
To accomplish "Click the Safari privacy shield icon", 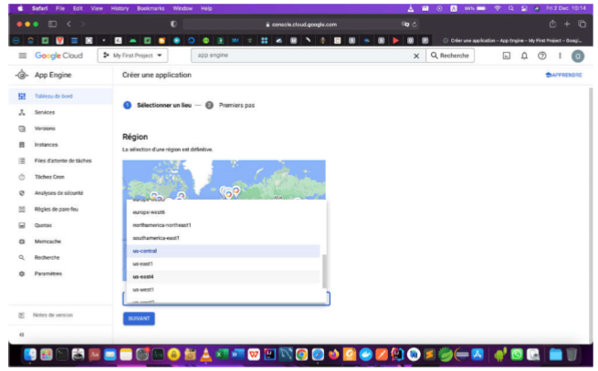I will pos(173,24).
